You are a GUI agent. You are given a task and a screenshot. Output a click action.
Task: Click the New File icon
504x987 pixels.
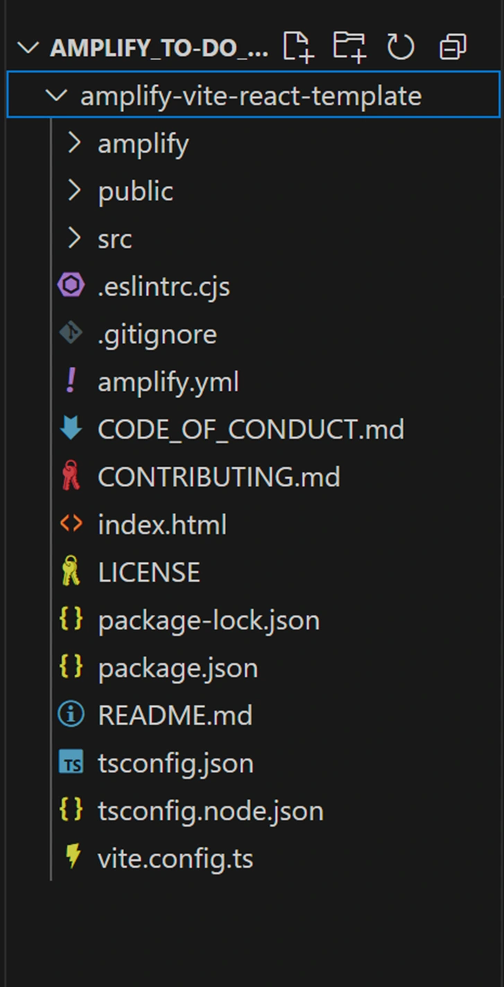298,47
